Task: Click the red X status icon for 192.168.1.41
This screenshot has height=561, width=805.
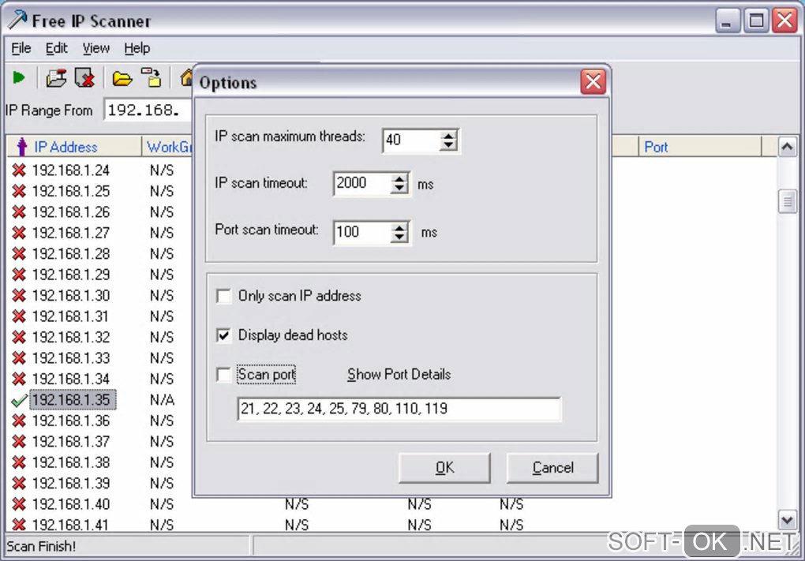Action: pyautogui.click(x=19, y=525)
